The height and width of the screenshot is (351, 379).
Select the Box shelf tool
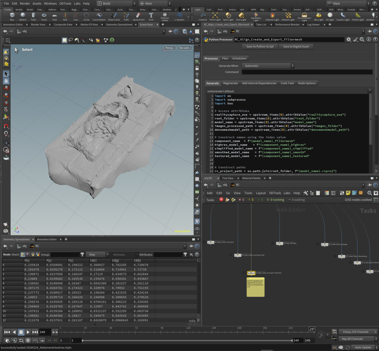pos(12,16)
